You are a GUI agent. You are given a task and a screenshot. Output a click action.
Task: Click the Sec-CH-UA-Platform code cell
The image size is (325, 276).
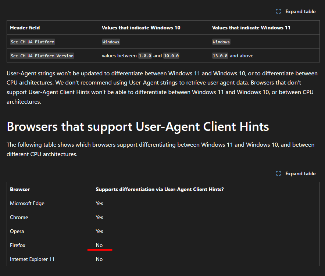33,42
